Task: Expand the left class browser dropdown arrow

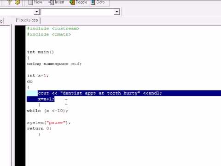Action: [x=37, y=12]
